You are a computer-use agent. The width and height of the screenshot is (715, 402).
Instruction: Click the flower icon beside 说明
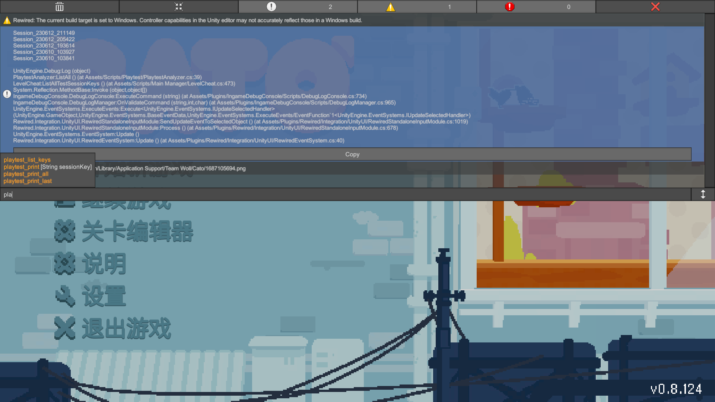65,264
